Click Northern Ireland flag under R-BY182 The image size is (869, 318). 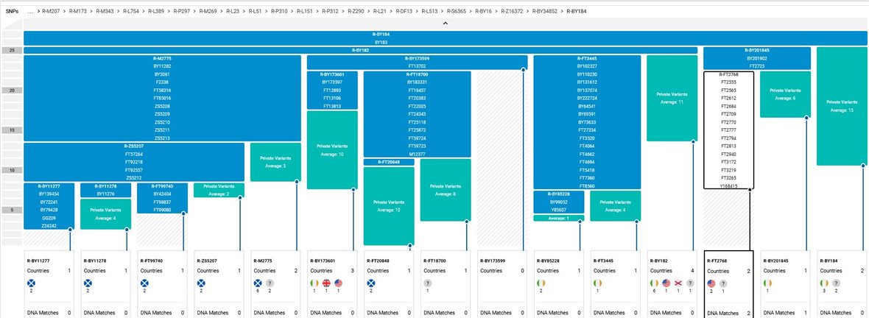coord(678,283)
